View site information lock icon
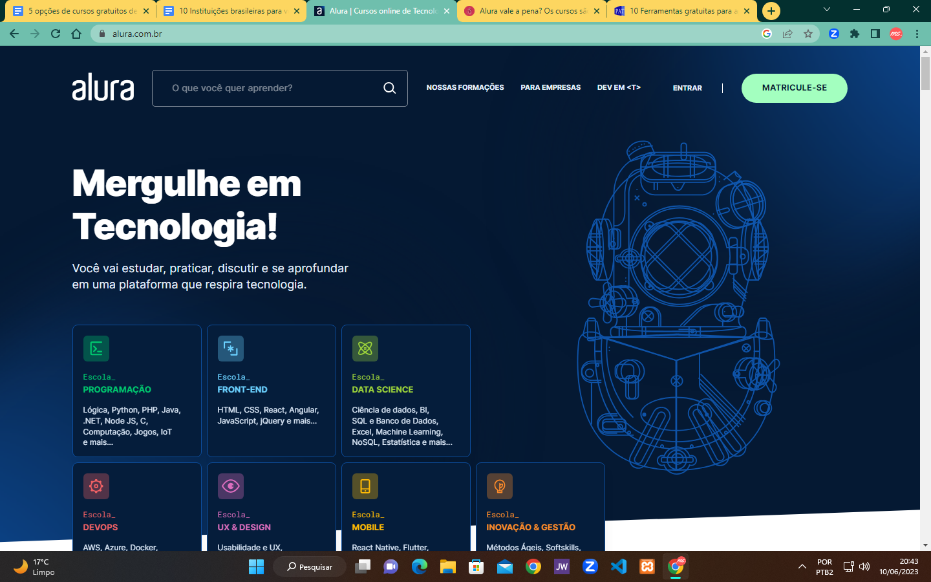This screenshot has width=931, height=582. [102, 34]
